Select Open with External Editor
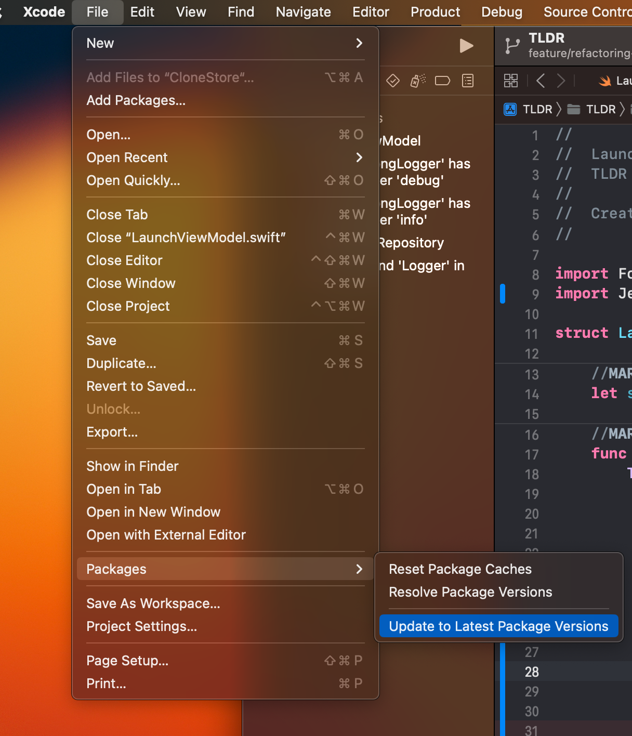The height and width of the screenshot is (736, 632). pos(226,535)
